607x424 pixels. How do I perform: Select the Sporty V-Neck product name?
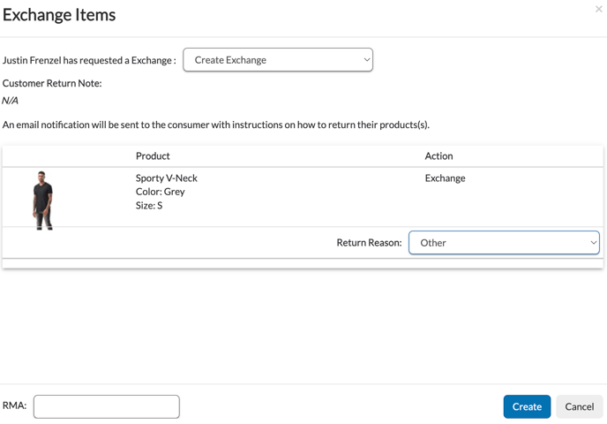pos(167,178)
